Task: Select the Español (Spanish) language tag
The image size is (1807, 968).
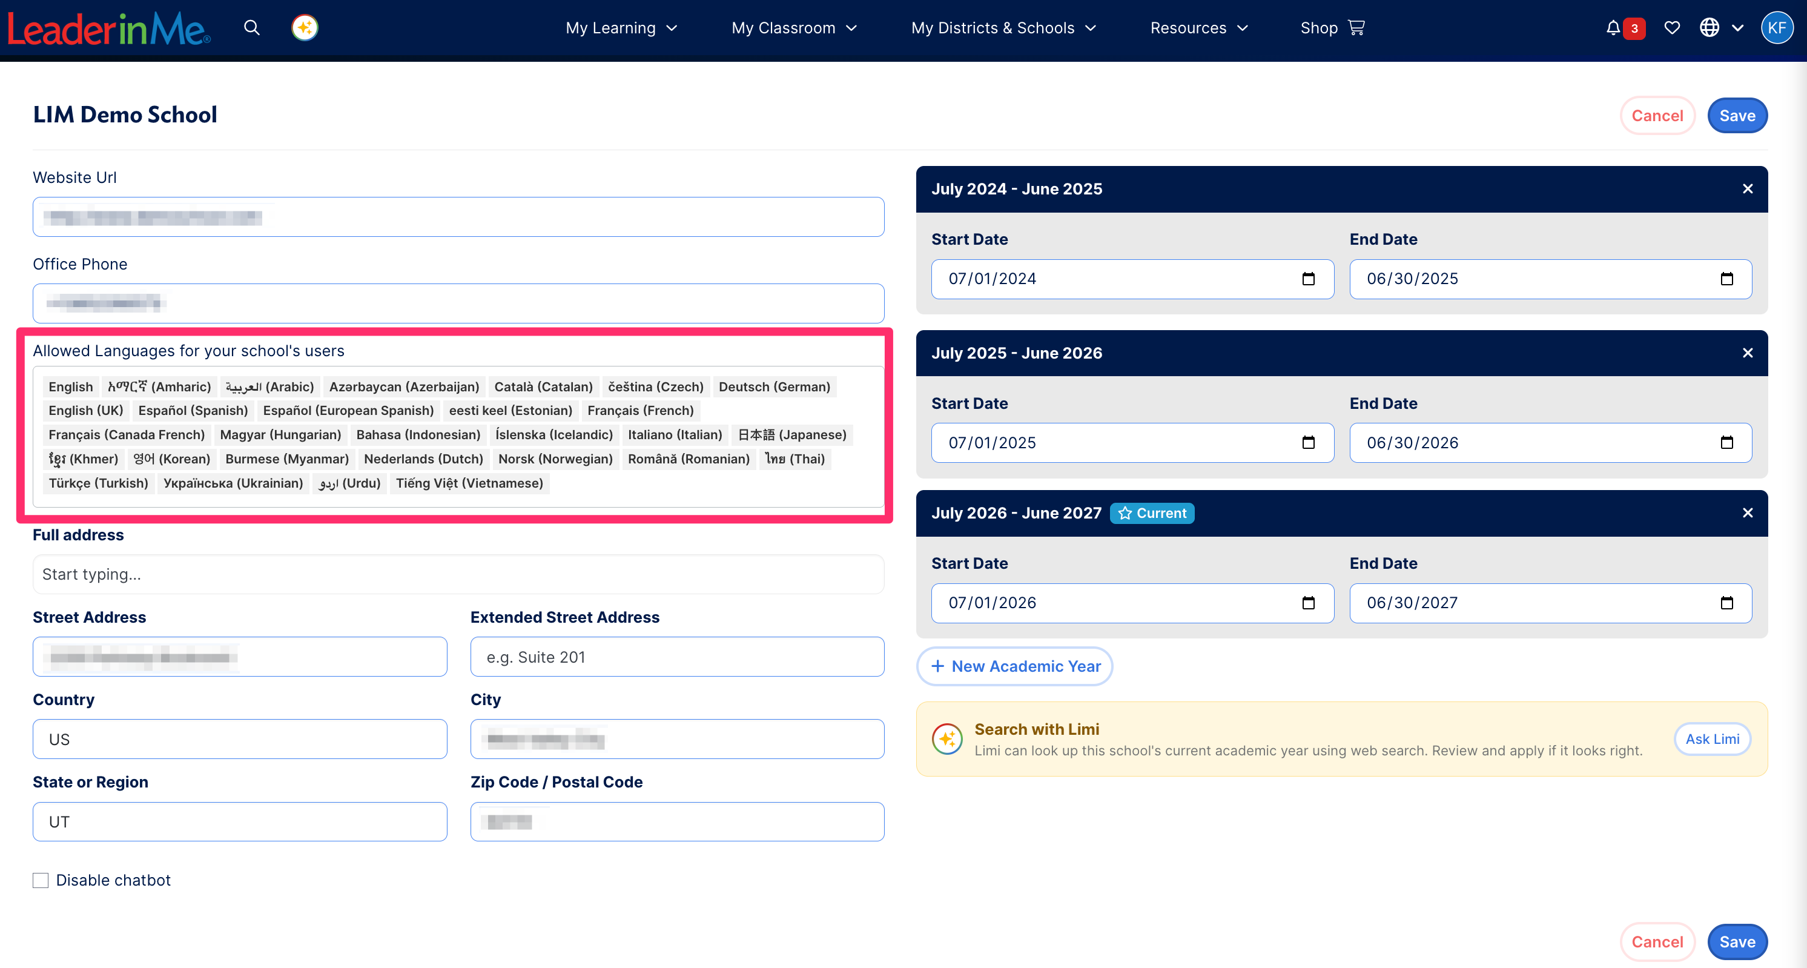Action: point(193,410)
